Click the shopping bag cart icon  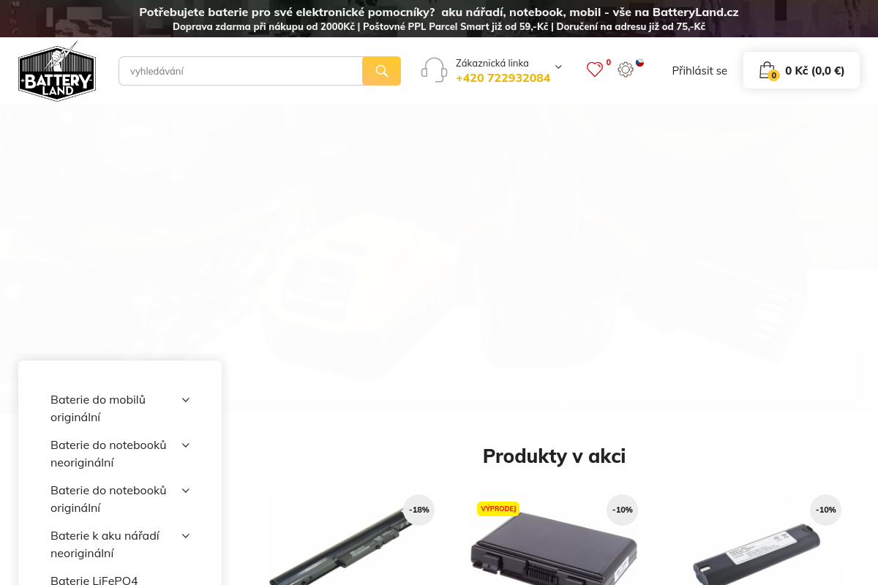[x=767, y=70]
